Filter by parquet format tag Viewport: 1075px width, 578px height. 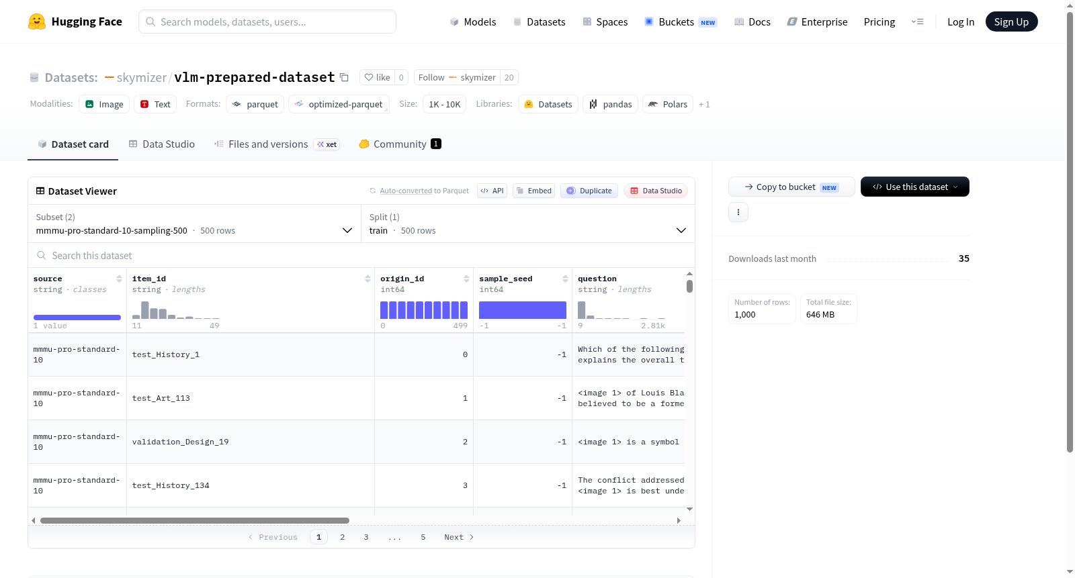(x=255, y=104)
